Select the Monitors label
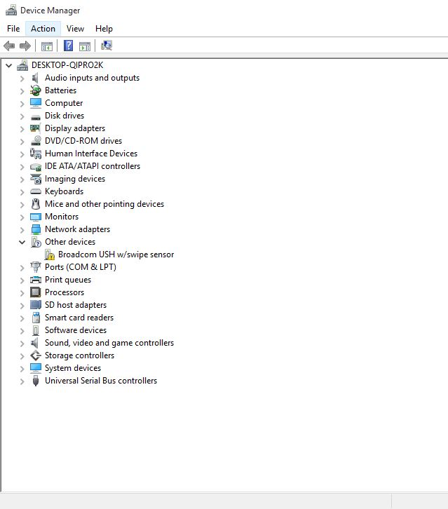 point(62,217)
